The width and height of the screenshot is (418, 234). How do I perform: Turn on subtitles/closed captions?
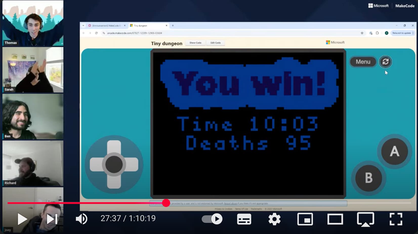244,219
